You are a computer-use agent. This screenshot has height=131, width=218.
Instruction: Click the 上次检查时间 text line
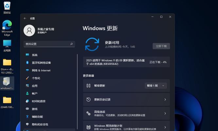click(120, 47)
